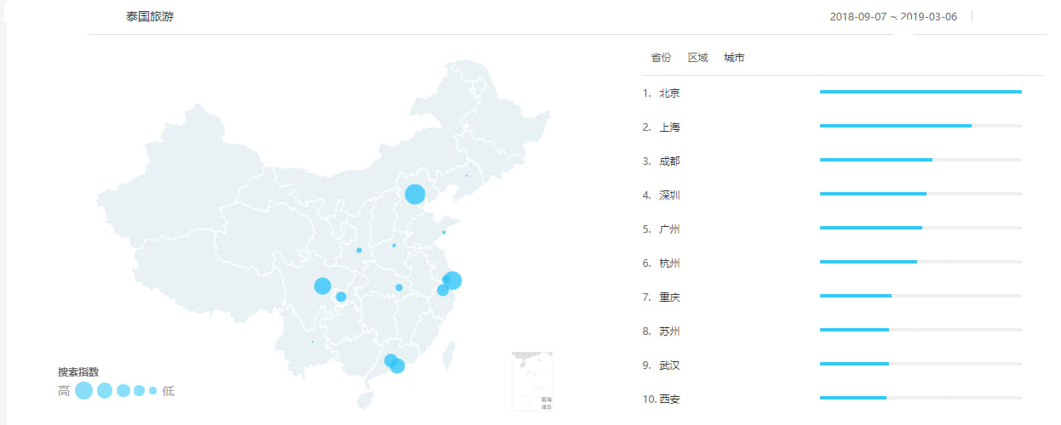Open the South China Sea inset map
1061x425 pixels.
pos(532,381)
